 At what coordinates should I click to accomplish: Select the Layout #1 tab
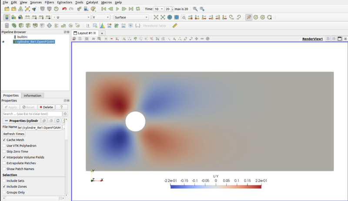point(84,33)
